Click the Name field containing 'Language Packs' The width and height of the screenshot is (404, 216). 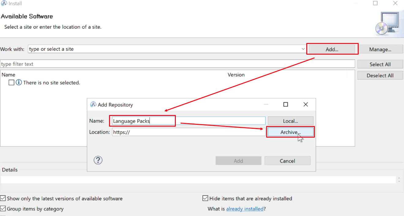[189, 121]
